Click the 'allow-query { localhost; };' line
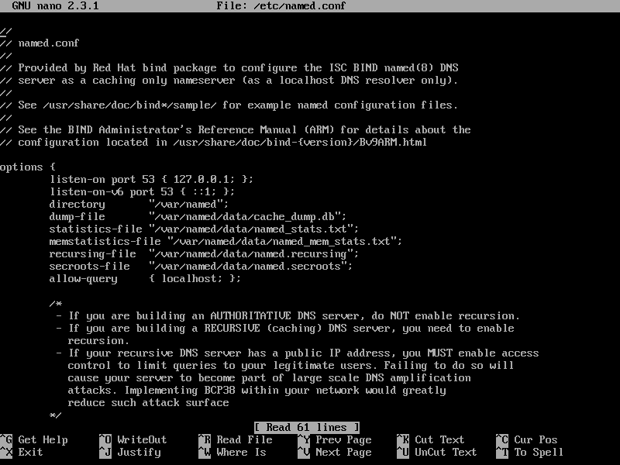The image size is (620, 465). [145, 279]
